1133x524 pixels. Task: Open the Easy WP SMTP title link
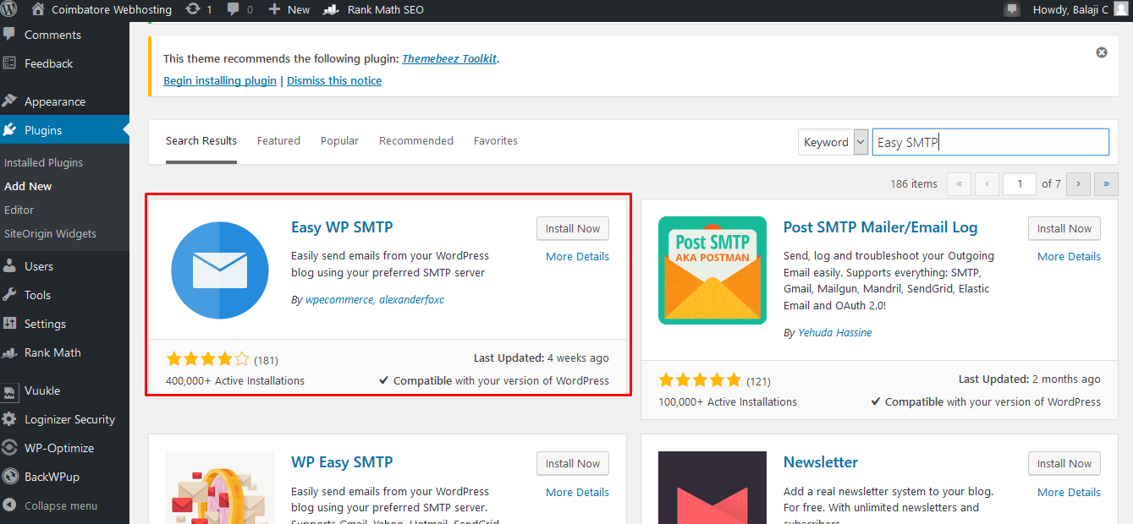(x=342, y=227)
